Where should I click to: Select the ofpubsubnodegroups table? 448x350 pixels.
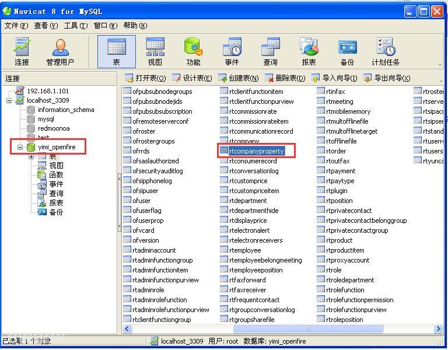tap(162, 92)
